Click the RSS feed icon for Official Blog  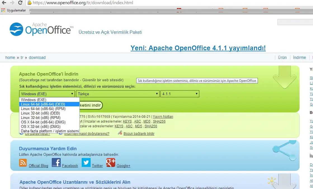23,162
